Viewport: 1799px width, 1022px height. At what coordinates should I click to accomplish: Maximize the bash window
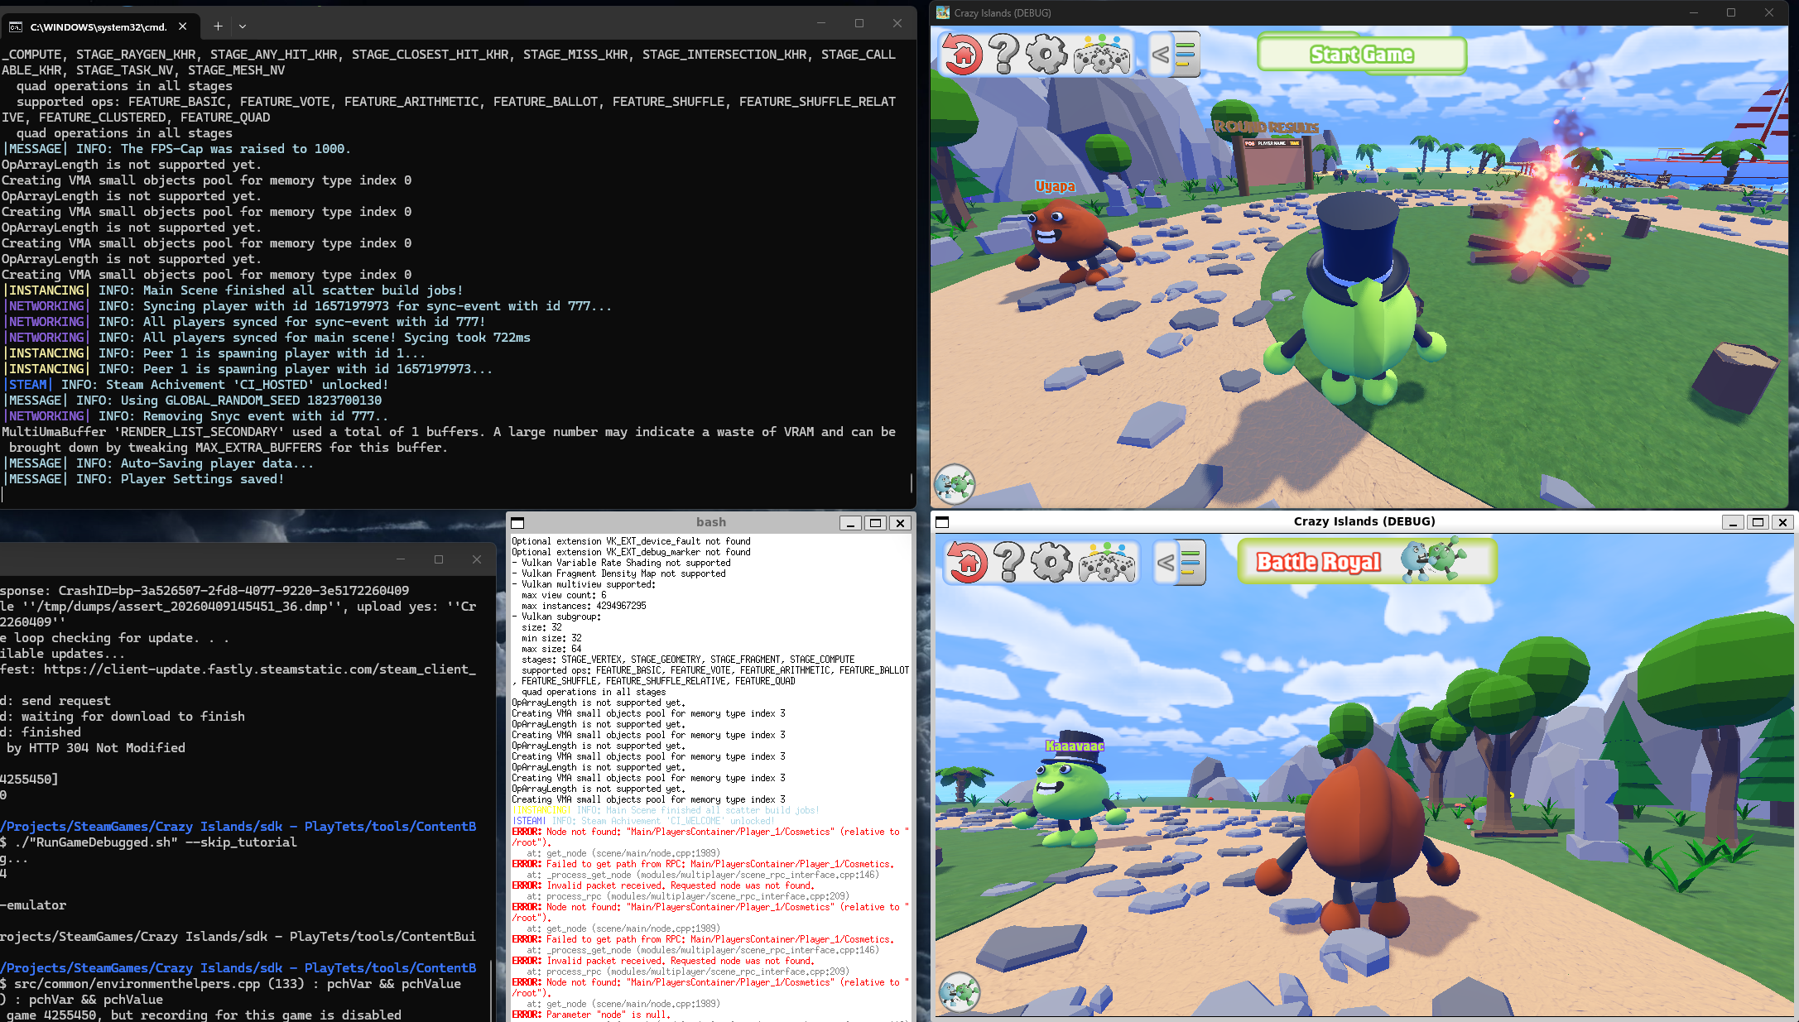tap(875, 523)
